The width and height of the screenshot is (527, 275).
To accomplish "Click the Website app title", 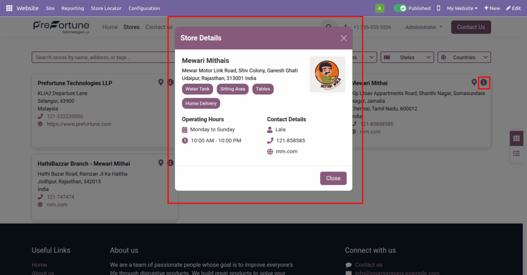I will [28, 8].
